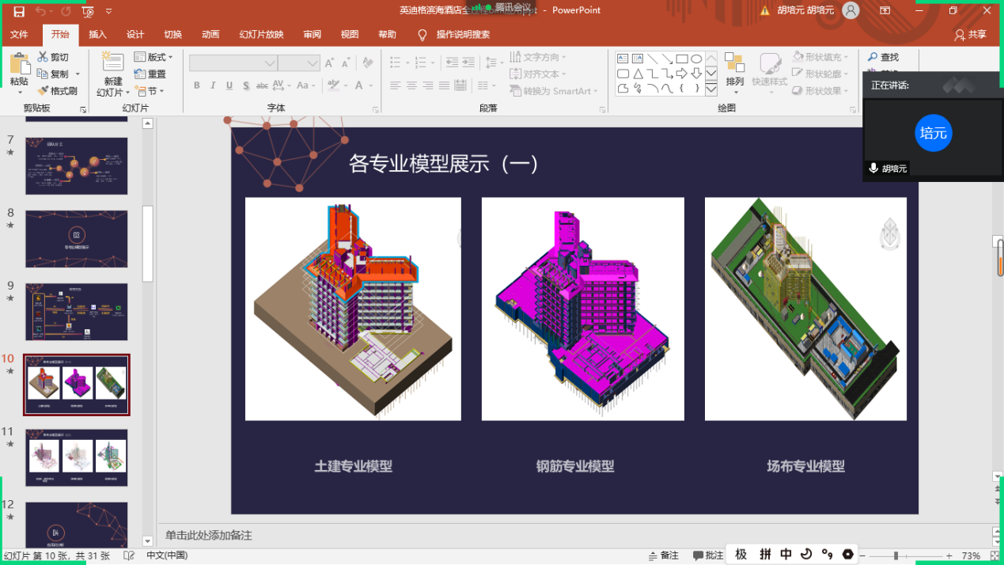The width and height of the screenshot is (1004, 565).
Task: Click the Paste clipboard icon
Action: 19,65
